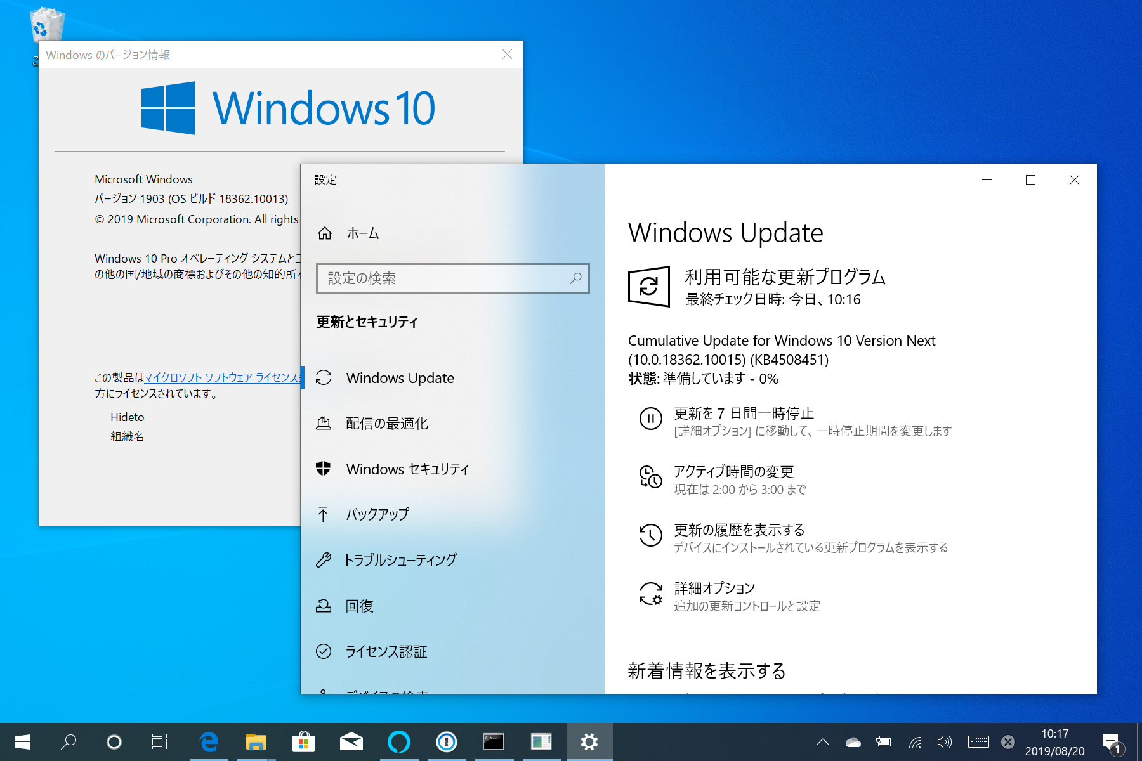Open the 回復 recovery page
Screen dimensions: 1142x761
coord(360,606)
